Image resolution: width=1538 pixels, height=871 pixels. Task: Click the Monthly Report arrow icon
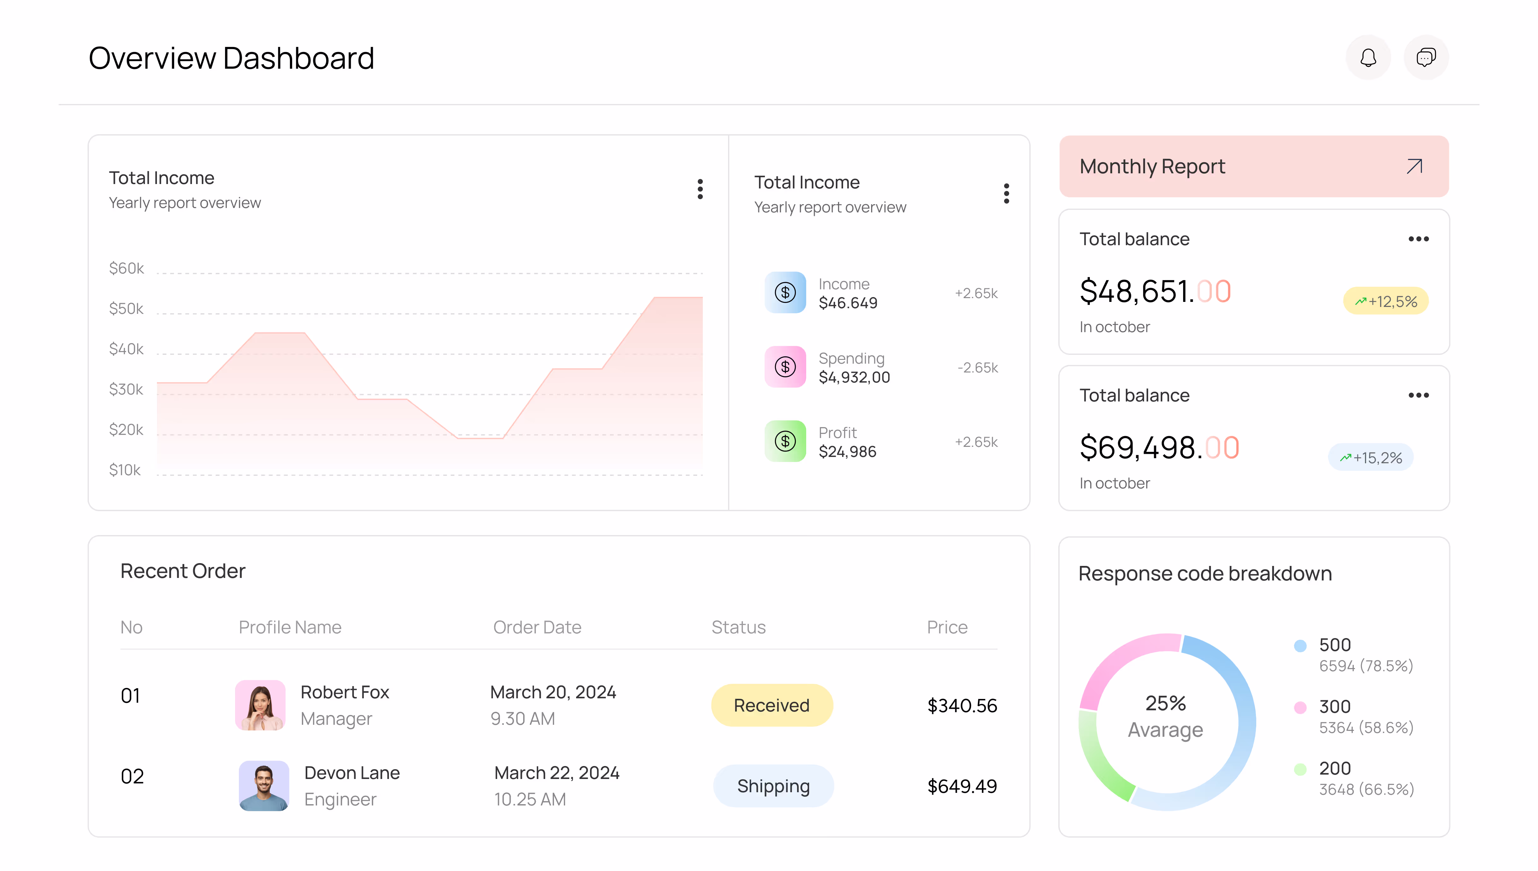[1414, 166]
